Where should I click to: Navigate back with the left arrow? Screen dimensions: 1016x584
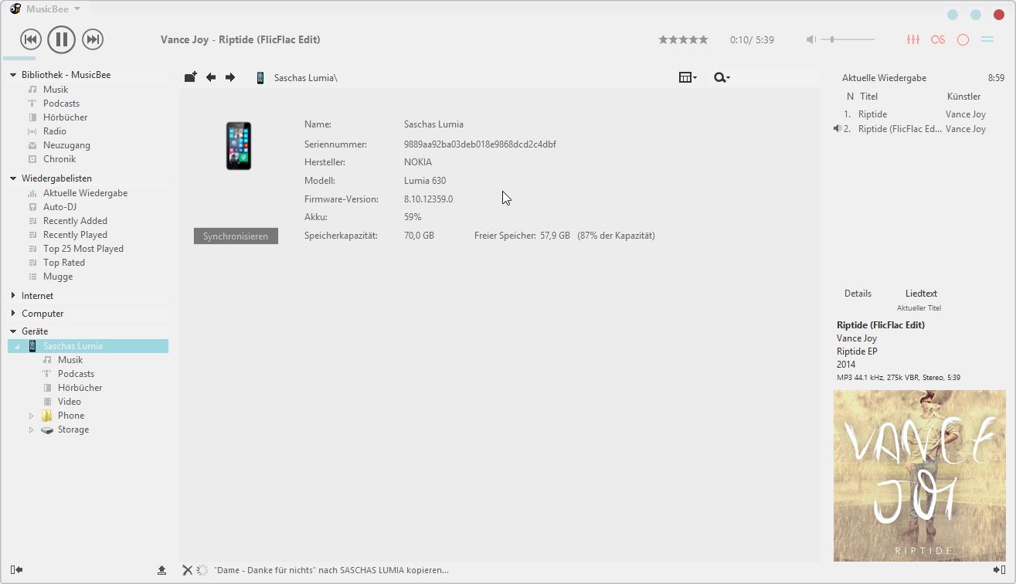(211, 77)
